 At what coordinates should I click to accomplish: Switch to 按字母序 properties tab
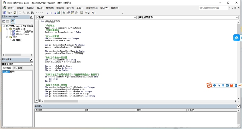coord(7,68)
